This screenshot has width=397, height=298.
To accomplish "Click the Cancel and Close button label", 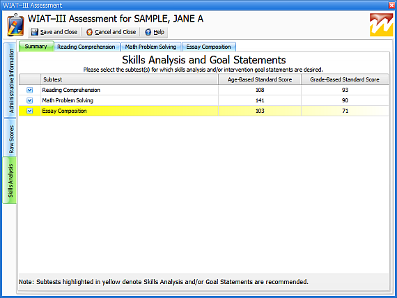I will [x=116, y=32].
